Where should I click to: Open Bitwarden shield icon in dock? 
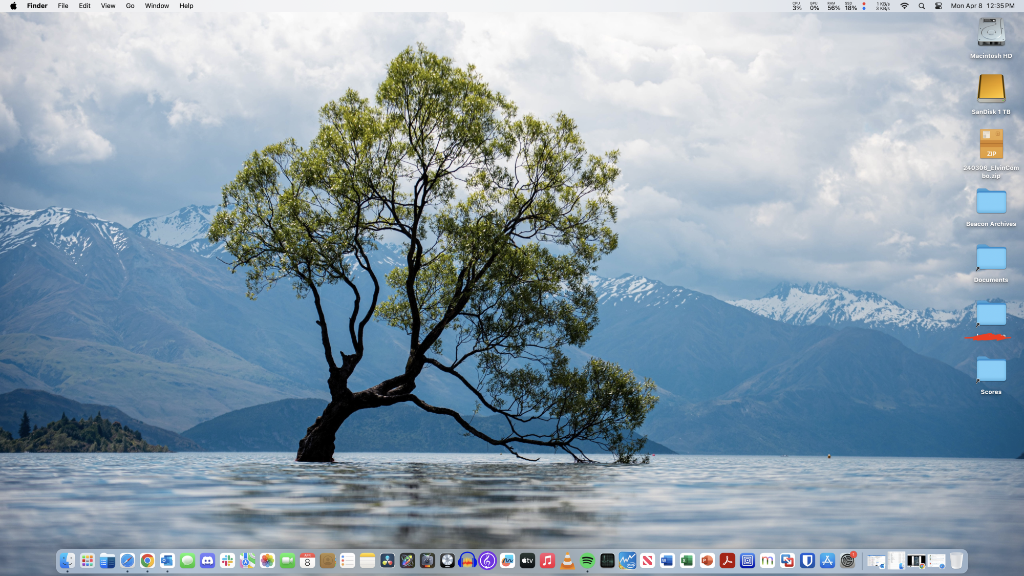pos(807,561)
